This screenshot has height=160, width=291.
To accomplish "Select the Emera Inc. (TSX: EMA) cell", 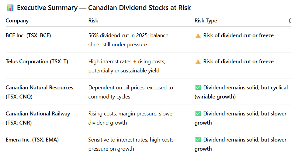I will (x=32, y=140).
